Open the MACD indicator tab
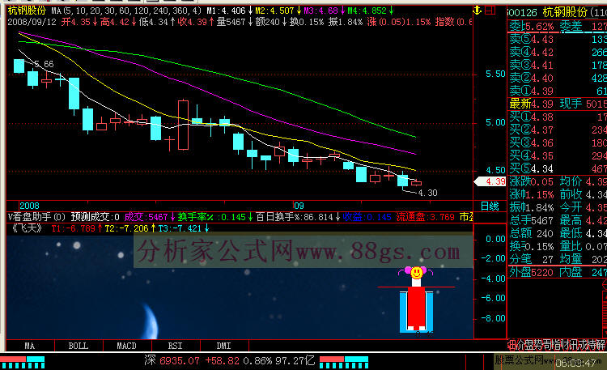 (126, 346)
